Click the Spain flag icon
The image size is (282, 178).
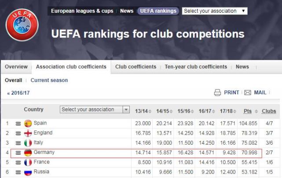28,124
